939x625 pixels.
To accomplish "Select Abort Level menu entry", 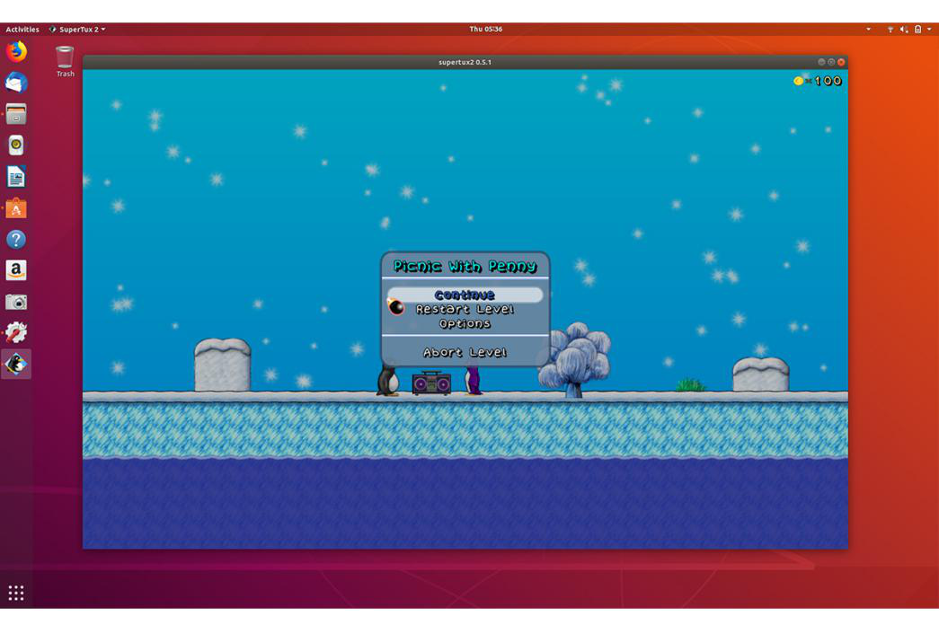I will 465,352.
